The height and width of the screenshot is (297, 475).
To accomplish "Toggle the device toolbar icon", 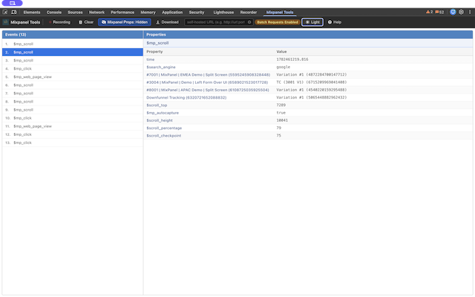I will click(x=14, y=12).
